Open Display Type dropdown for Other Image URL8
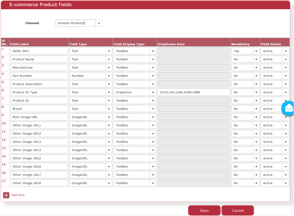The image size is (294, 216). 153,183
